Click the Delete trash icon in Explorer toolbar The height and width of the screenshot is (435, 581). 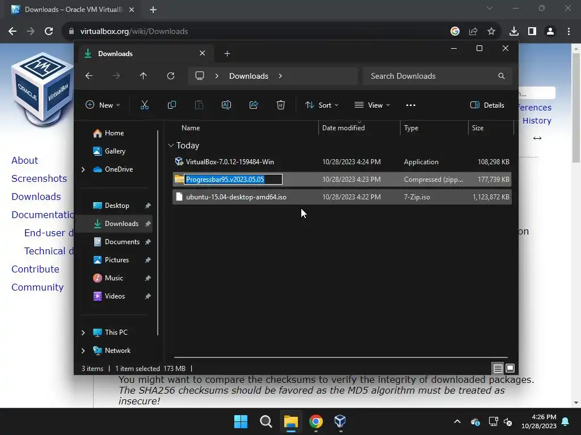(280, 105)
